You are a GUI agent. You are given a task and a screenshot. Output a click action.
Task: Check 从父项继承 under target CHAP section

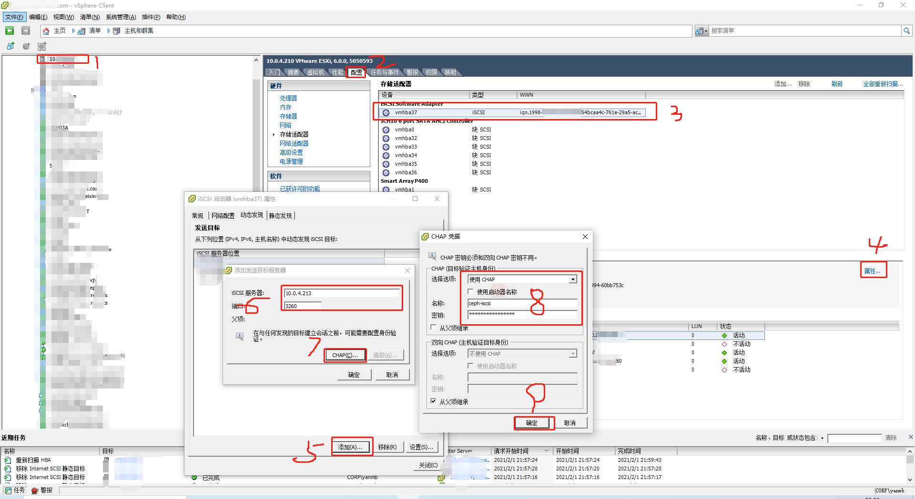pyautogui.click(x=433, y=328)
